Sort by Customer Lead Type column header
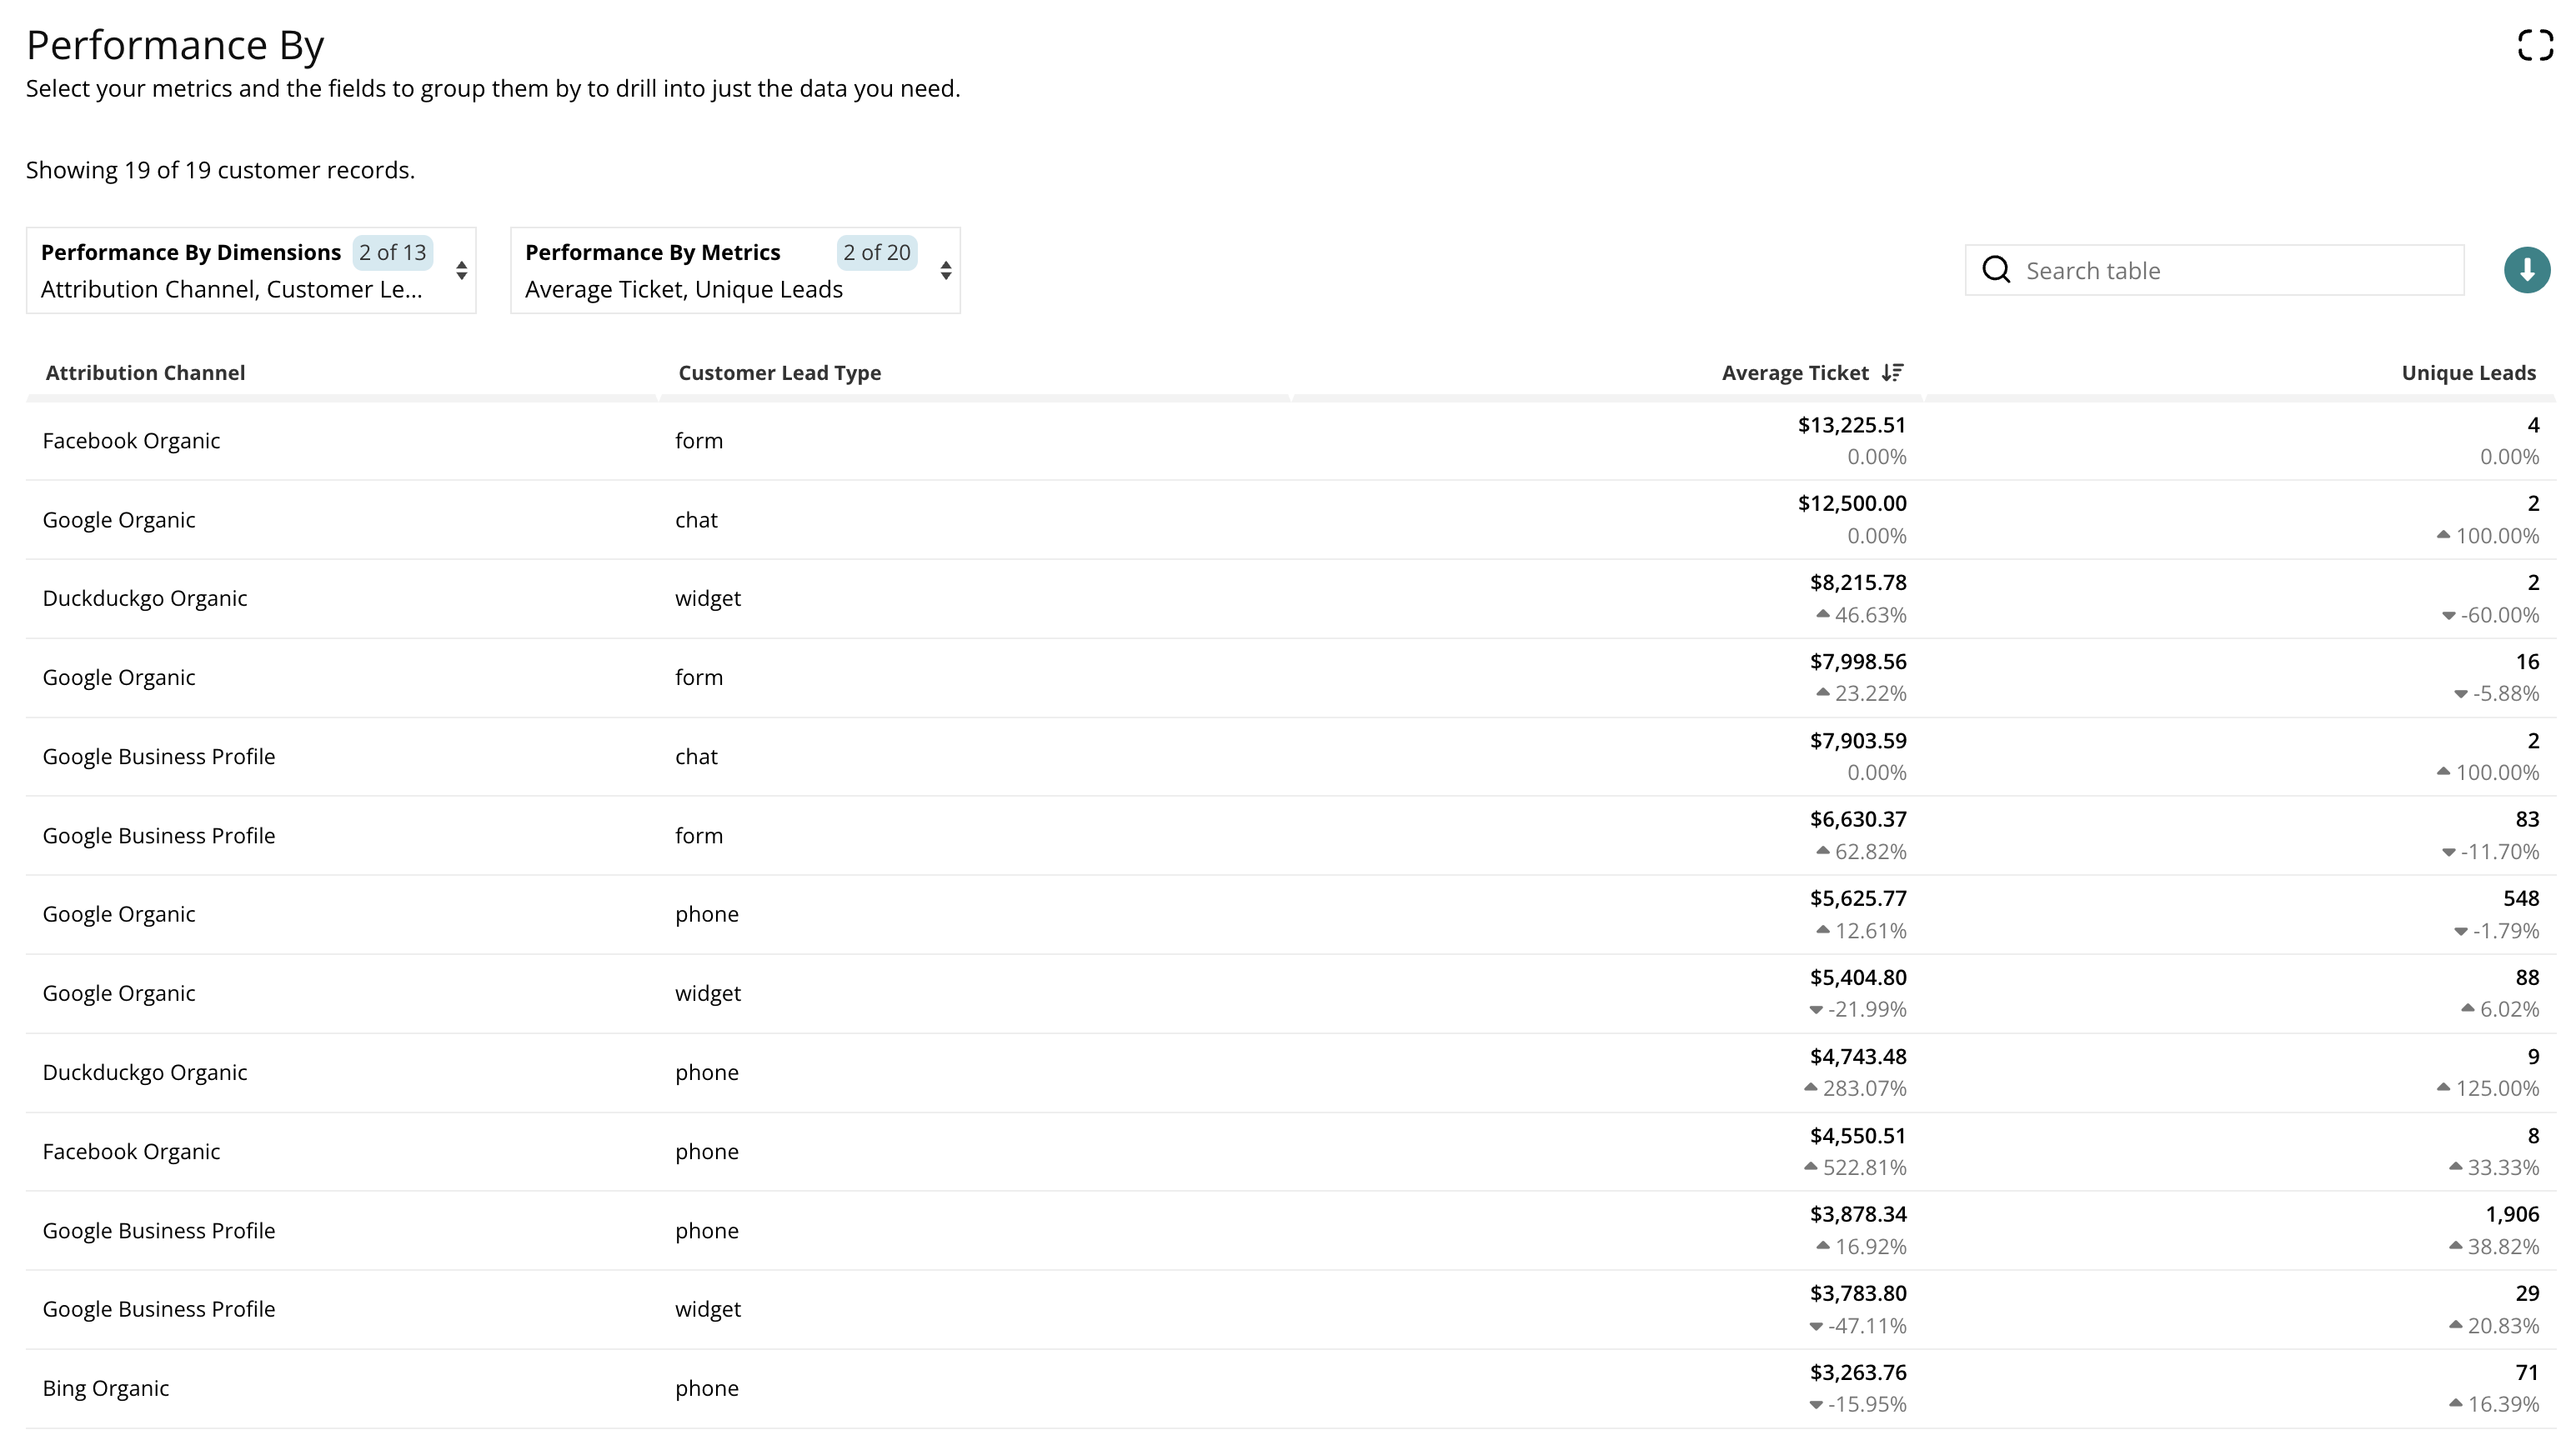The image size is (2576, 1435). click(x=779, y=372)
